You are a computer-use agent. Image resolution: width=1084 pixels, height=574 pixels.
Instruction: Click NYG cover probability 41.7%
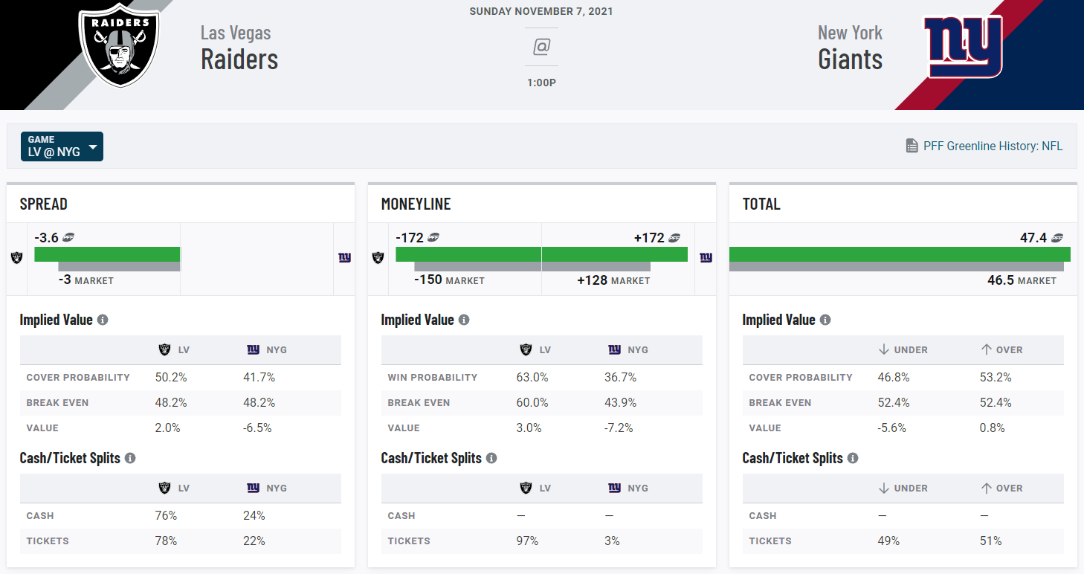coord(259,377)
